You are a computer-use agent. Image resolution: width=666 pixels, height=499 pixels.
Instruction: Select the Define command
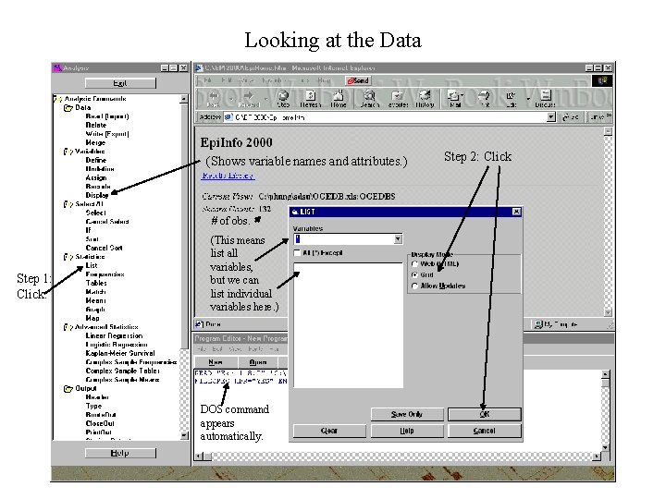click(x=96, y=161)
